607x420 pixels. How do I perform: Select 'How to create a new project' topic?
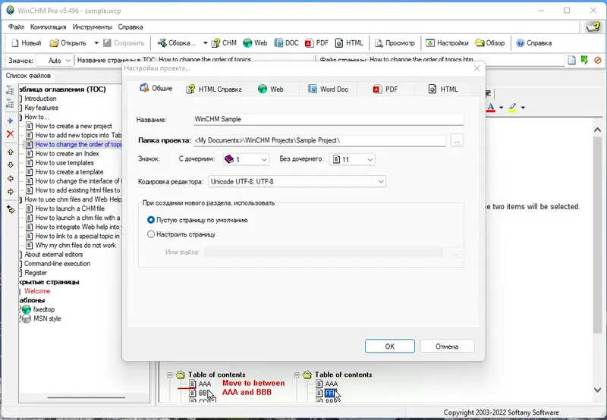74,126
